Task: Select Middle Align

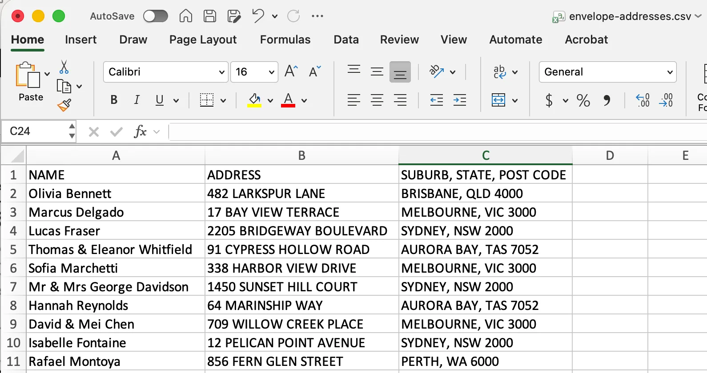Action: click(x=377, y=71)
